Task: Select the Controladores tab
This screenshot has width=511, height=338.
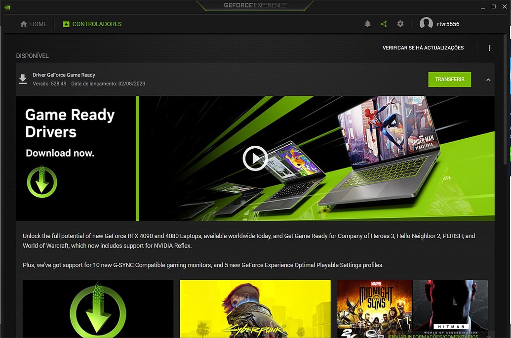Action: 92,24
